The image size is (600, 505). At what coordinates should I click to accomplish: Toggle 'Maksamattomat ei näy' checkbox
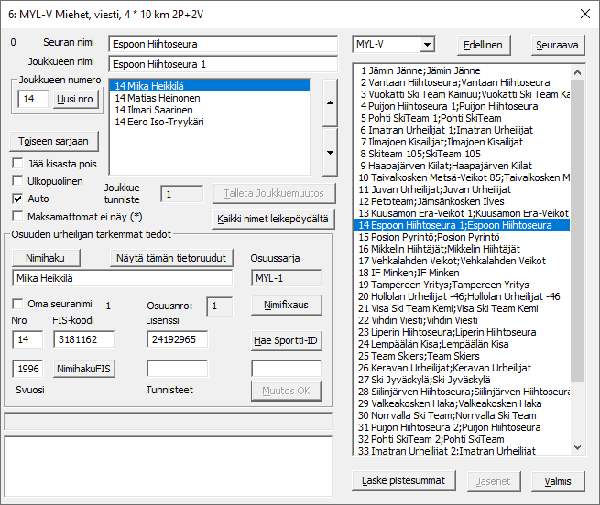click(x=18, y=216)
